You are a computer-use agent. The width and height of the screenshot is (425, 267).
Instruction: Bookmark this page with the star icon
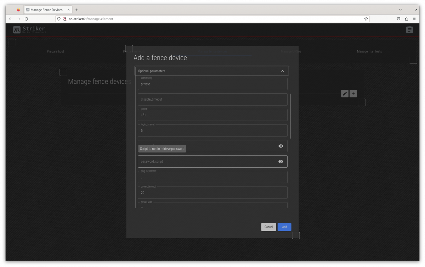(366, 19)
